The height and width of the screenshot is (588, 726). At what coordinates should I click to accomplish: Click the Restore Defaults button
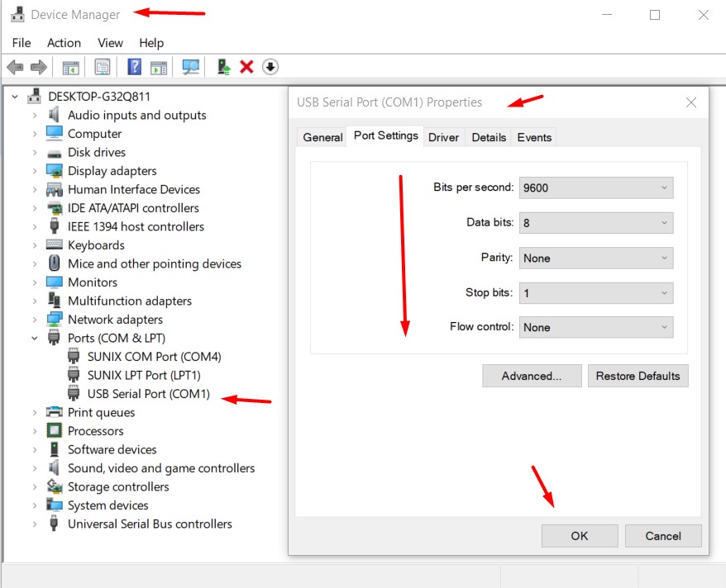(638, 376)
